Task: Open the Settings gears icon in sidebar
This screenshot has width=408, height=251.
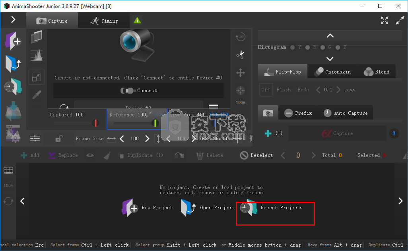Action: (13, 133)
